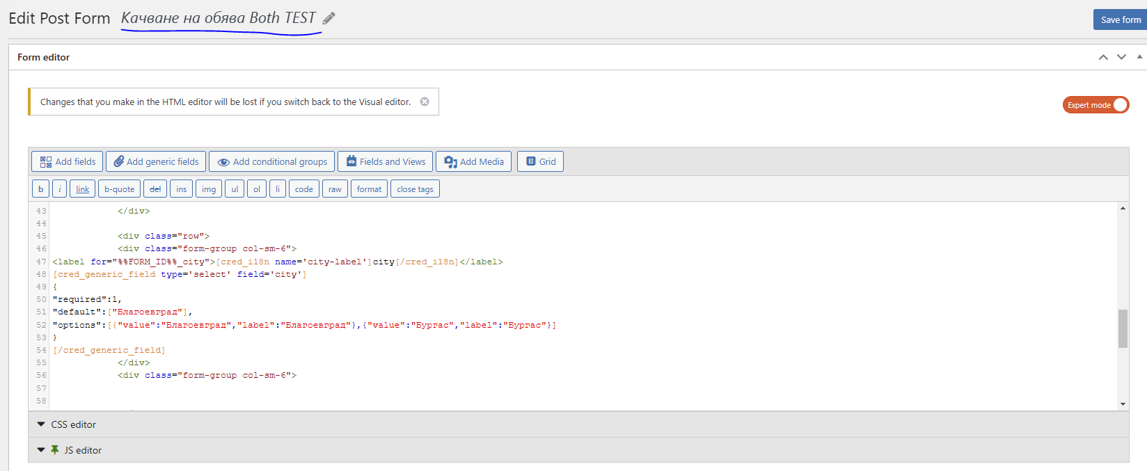The height and width of the screenshot is (471, 1147).
Task: Click the "default" value line in editor
Action: pos(122,312)
